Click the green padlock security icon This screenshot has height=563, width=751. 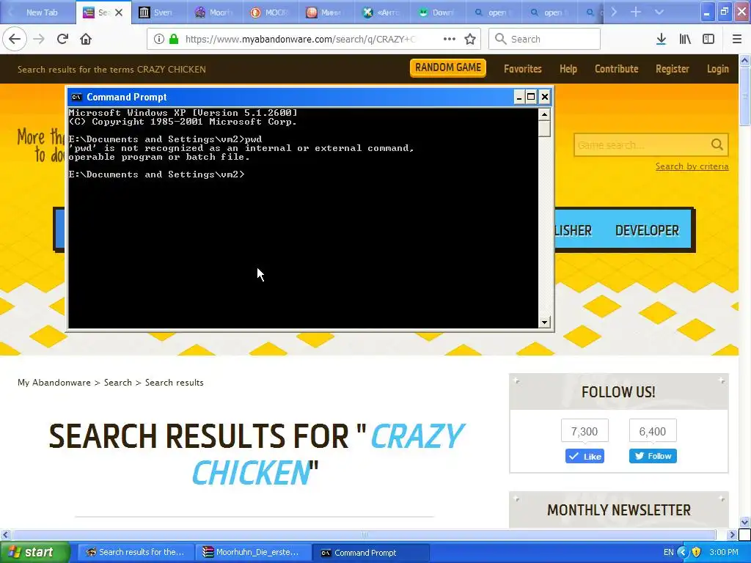[x=173, y=39]
